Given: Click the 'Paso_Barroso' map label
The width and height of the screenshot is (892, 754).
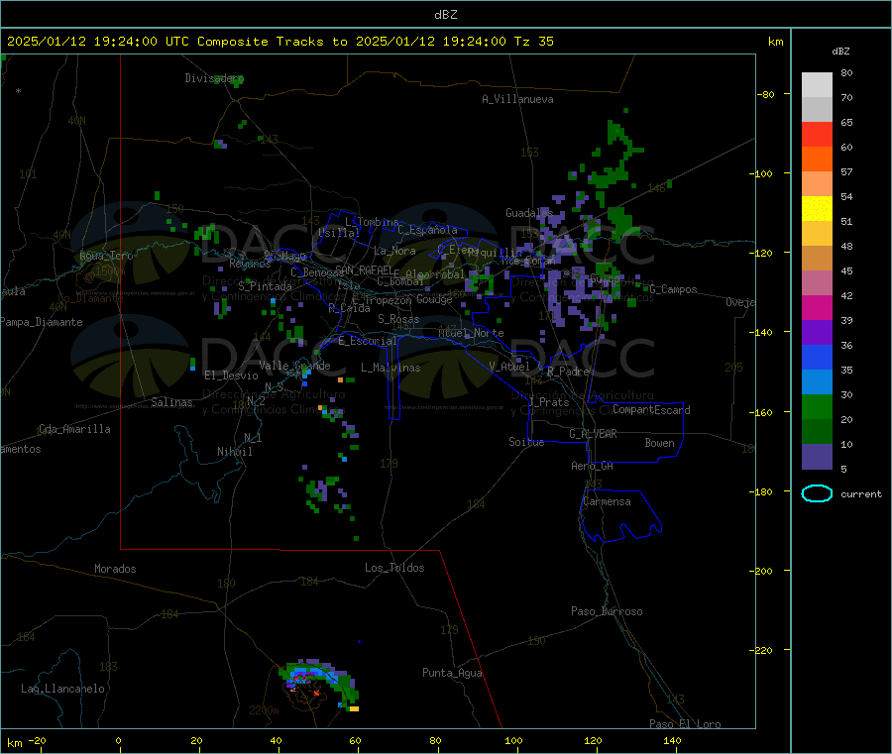Looking at the screenshot, I should pyautogui.click(x=607, y=611).
